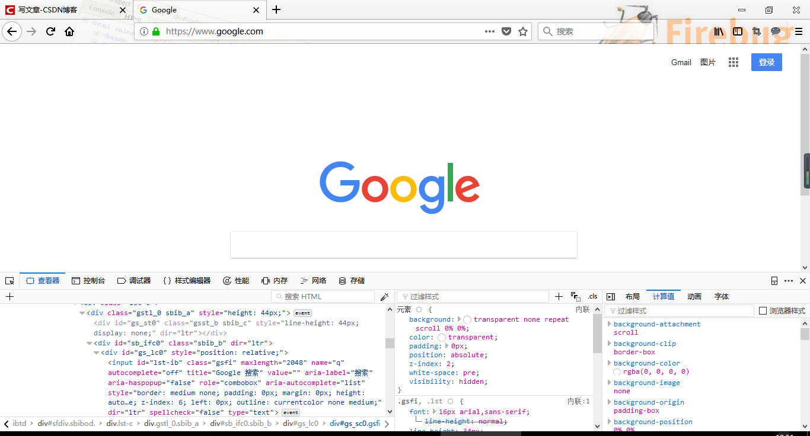This screenshot has width=810, height=436.
Task: Switch to the 布局 layout side tab
Action: coord(633,296)
